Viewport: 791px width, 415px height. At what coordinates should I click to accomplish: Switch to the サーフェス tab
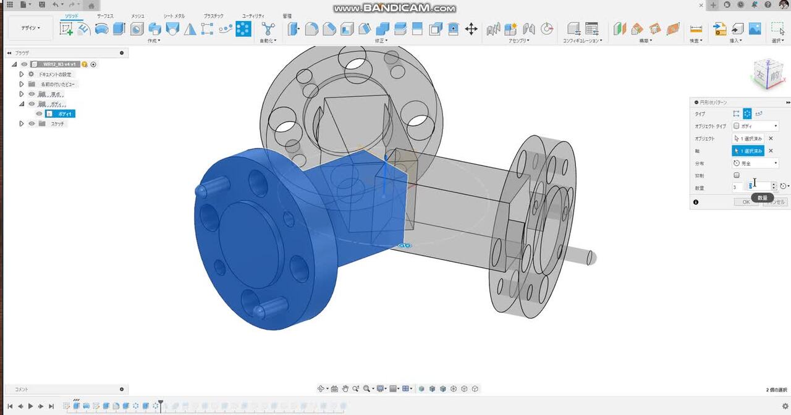coord(105,16)
